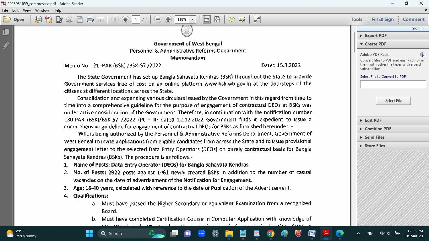Click the Fit one full page icon
Image resolution: width=429 pixels, height=241 pixels.
click(x=217, y=19)
